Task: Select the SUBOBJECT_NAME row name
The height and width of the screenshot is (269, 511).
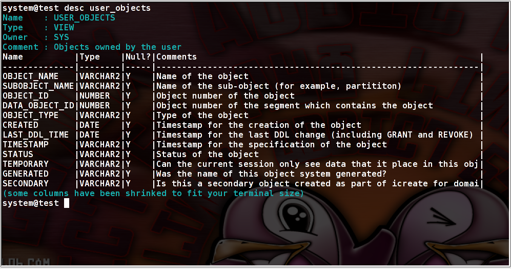Action: (38, 86)
